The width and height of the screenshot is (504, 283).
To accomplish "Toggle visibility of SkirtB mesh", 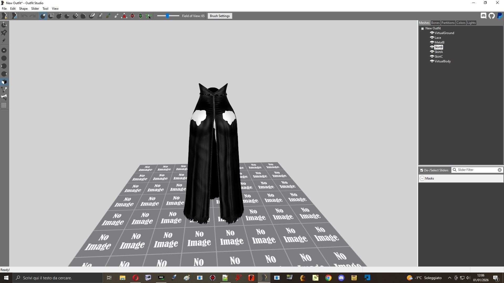I will [x=432, y=47].
